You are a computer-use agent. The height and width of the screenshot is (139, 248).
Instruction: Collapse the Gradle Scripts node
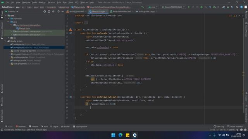tap(5, 41)
